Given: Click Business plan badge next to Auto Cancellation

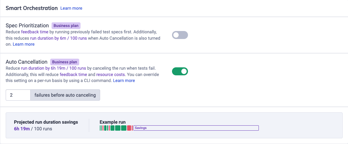Looking at the screenshot, I should coord(65,62).
